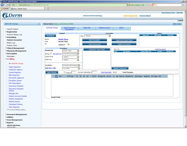This screenshot has width=187, height=146.
Task: Click the Pt.Search button
Action: click(x=50, y=36)
